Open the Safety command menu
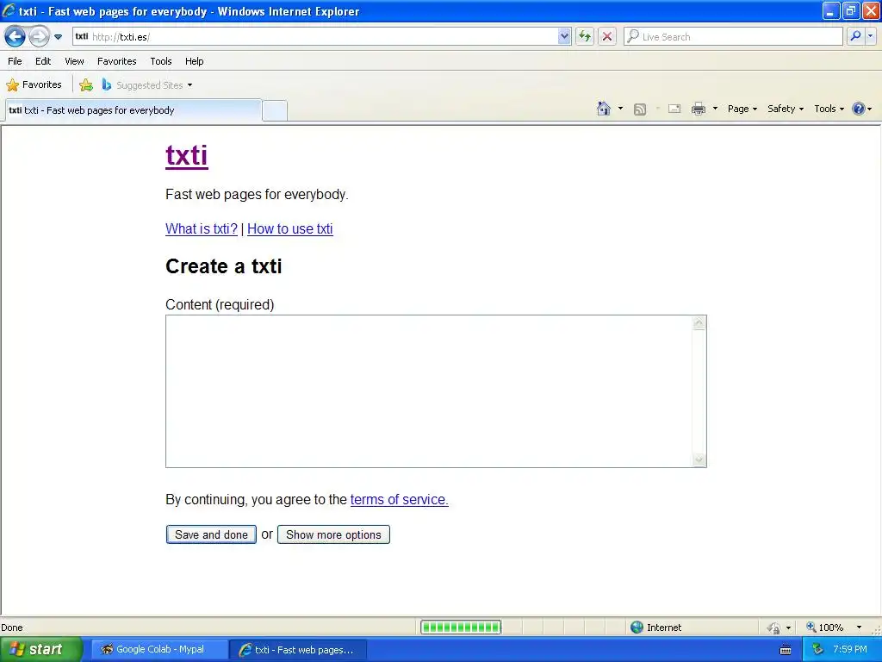This screenshot has width=882, height=662. (786, 109)
